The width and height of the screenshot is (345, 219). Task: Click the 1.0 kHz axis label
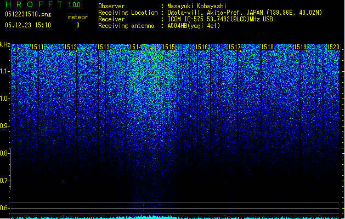coord(4,99)
